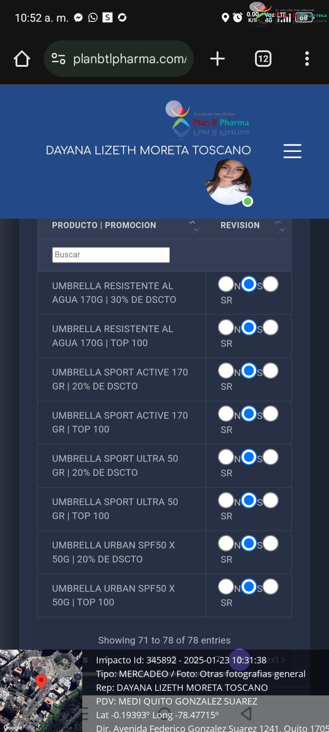Click the DAYANA LIZETH MORETA TOSCANO name header
The image size is (329, 732).
(149, 150)
